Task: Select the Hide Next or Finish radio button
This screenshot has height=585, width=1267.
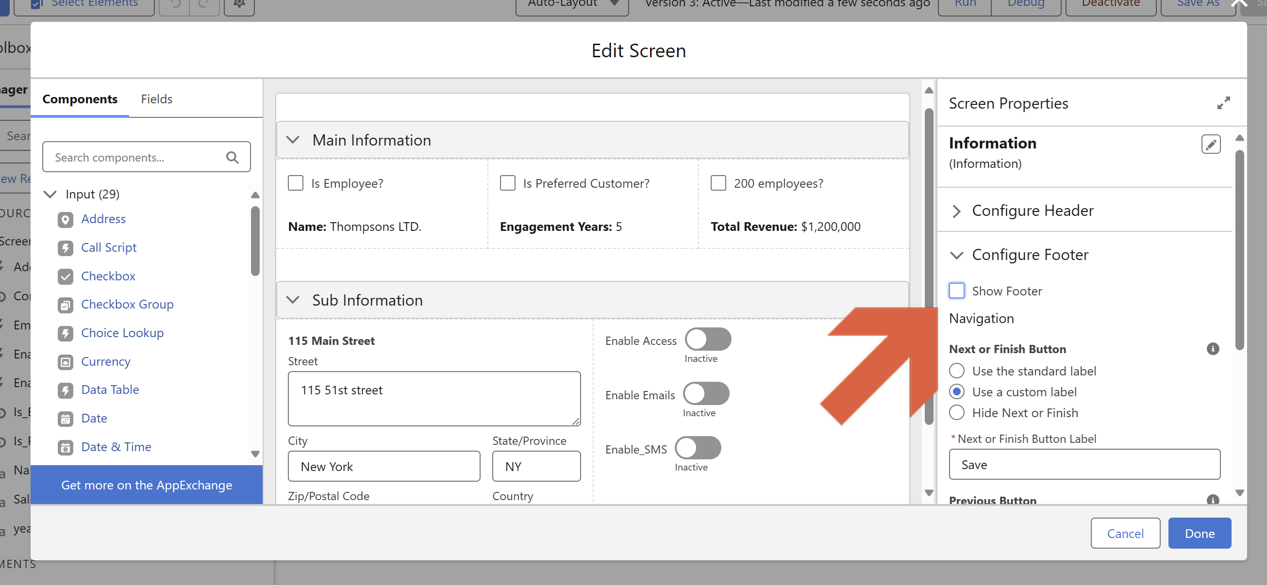Action: click(x=957, y=412)
